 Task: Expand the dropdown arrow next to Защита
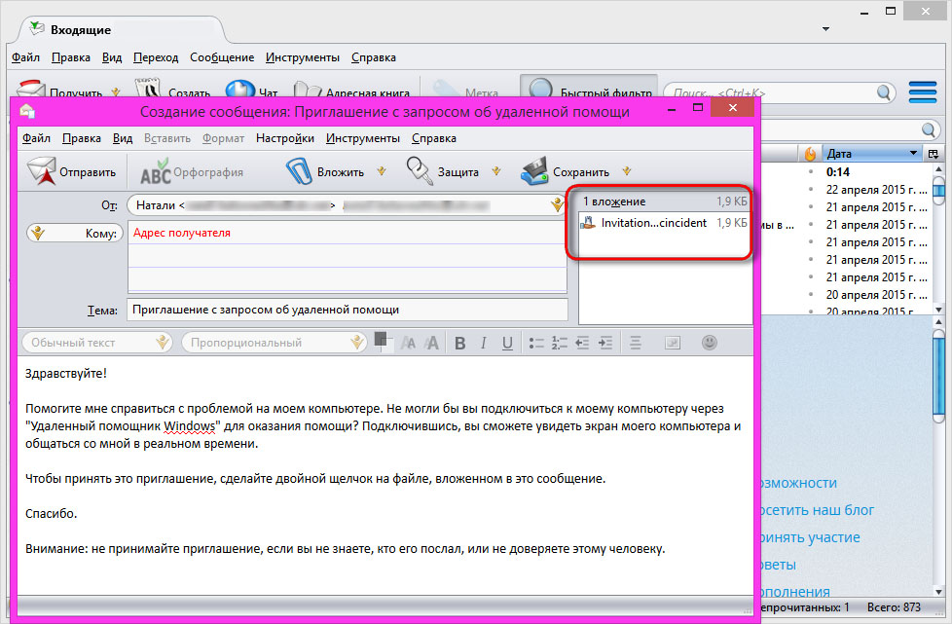[496, 171]
